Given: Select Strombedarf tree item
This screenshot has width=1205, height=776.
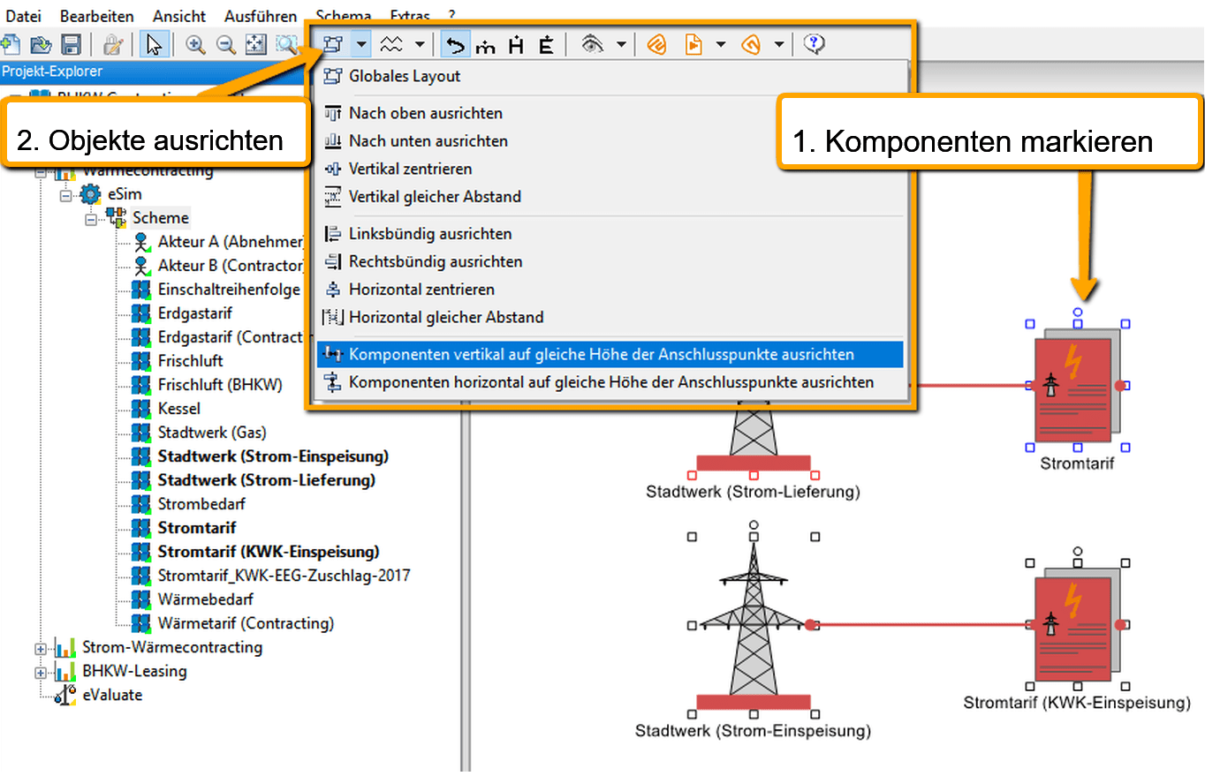Looking at the screenshot, I should coord(201,504).
